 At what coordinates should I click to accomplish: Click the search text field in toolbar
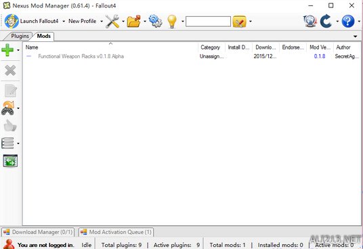coord(208,21)
